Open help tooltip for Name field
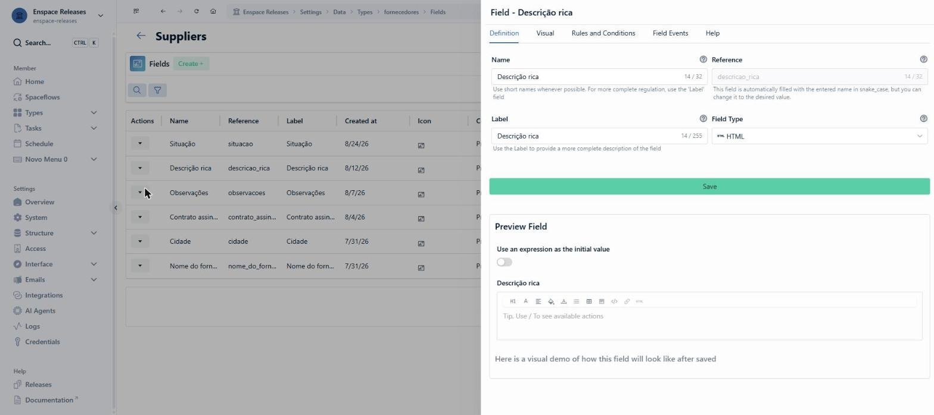 pos(703,59)
